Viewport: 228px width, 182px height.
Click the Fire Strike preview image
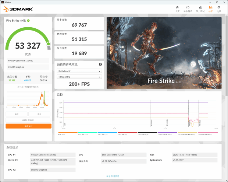pyautogui.click(x=164, y=53)
